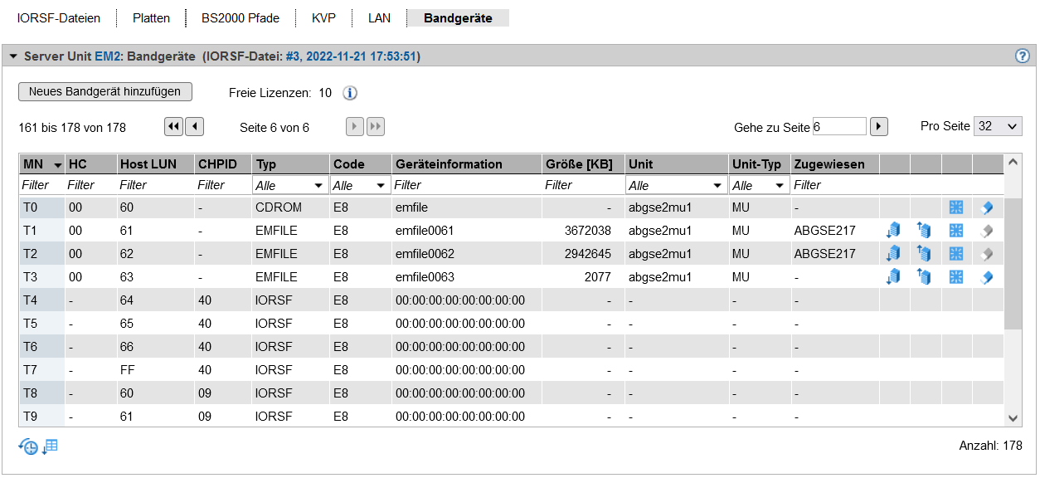
Task: Go to the first page of results
Action: click(x=173, y=127)
